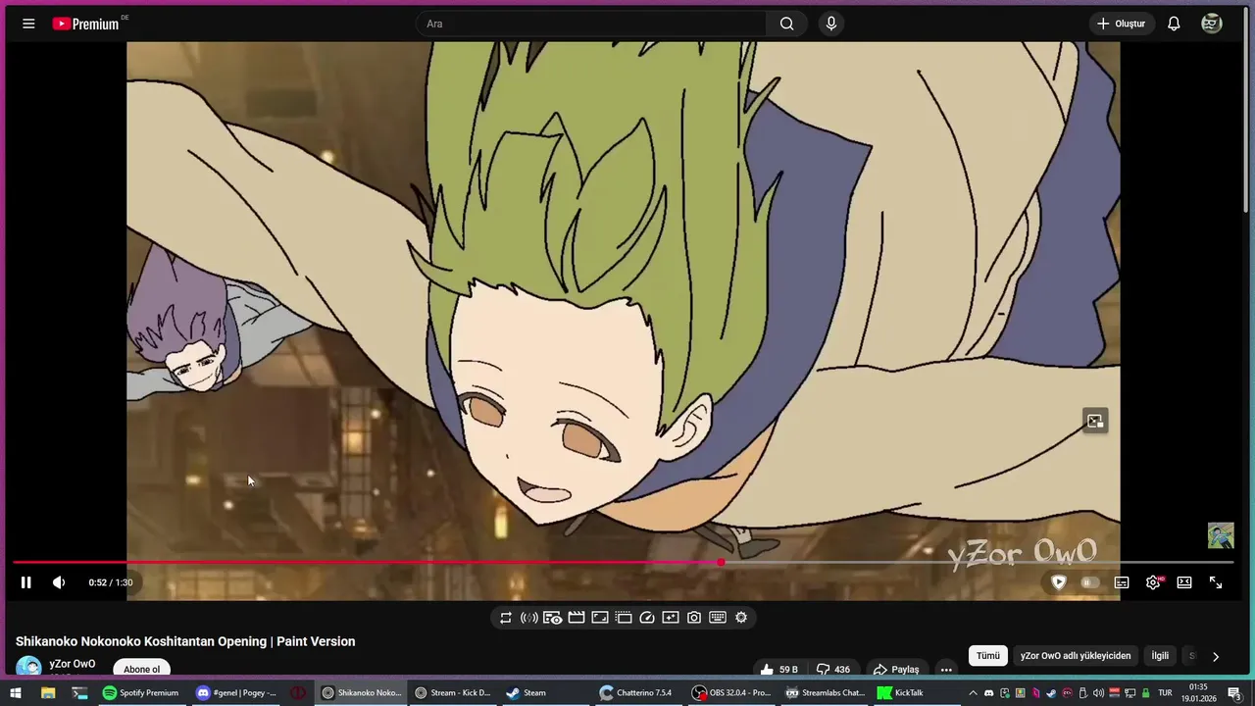The image size is (1255, 706).
Task: Mute the video volume speaker
Action: (x=59, y=582)
